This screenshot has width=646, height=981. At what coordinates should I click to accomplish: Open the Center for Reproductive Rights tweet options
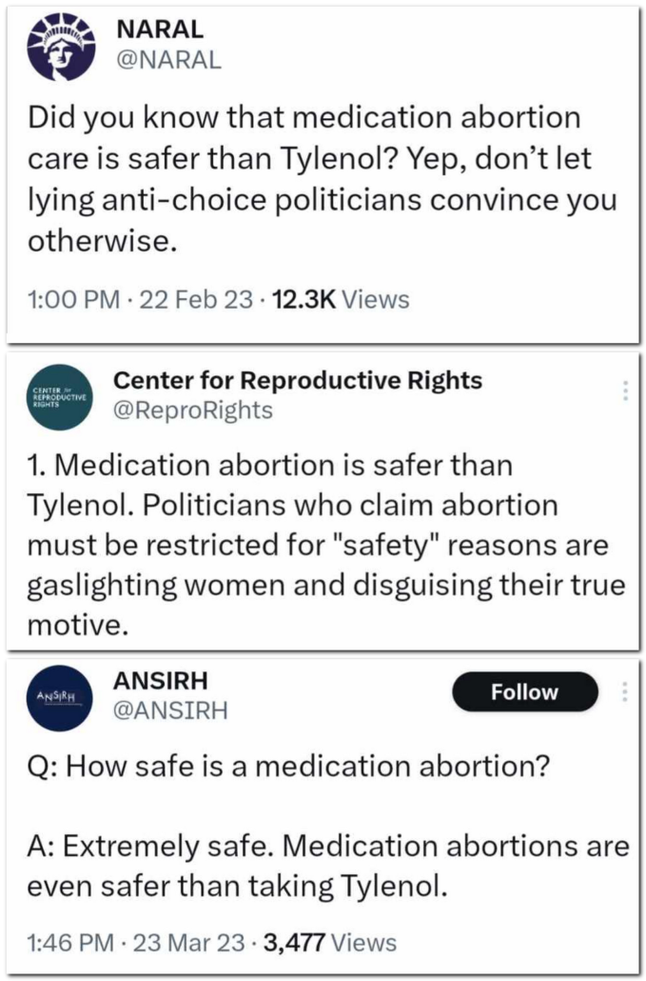pyautogui.click(x=626, y=390)
